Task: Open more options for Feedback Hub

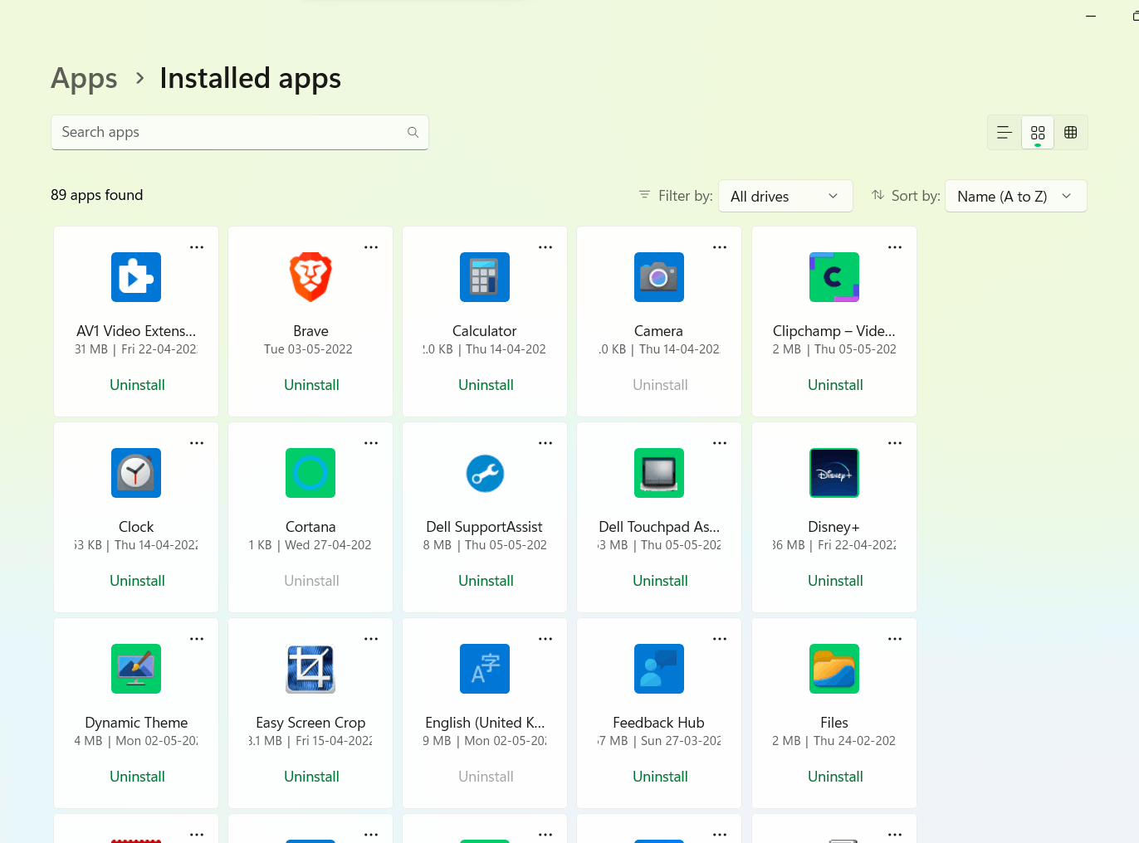Action: coord(720,639)
